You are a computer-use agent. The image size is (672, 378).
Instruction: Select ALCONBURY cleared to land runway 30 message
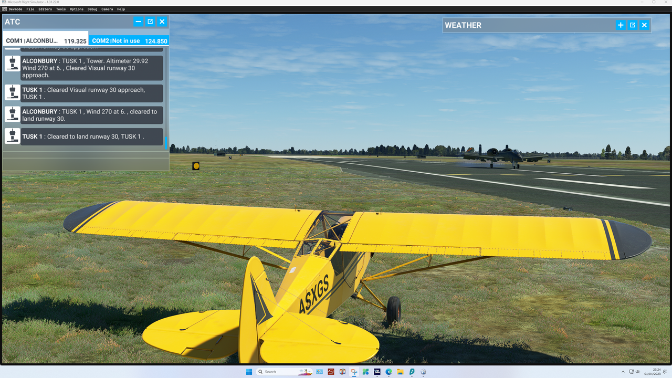[92, 115]
